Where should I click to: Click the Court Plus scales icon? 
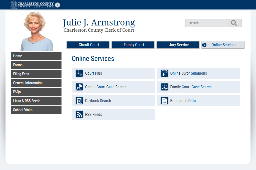coord(79,73)
